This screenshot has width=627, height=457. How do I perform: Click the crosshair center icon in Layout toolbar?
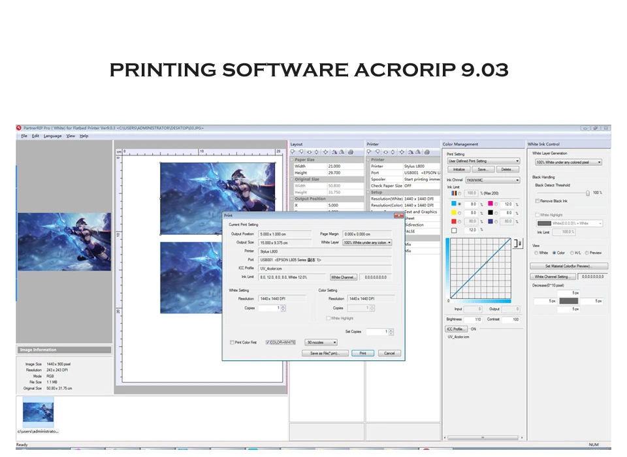[325, 152]
